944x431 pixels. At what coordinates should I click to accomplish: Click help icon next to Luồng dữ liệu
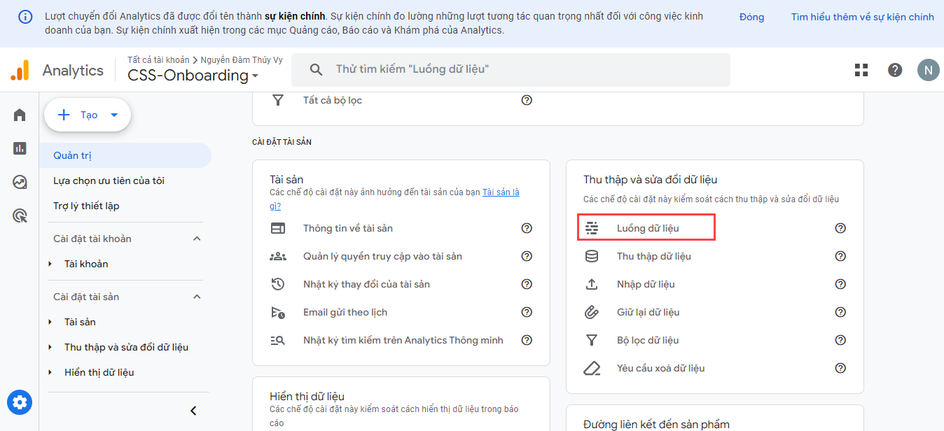coord(840,228)
